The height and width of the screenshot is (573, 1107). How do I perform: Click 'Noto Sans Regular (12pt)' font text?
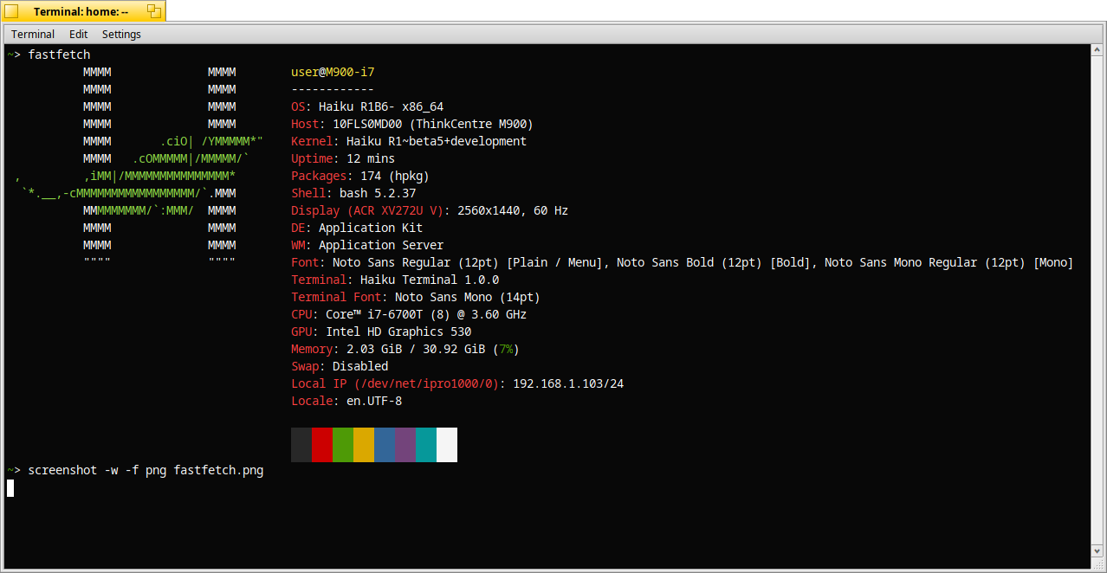416,262
